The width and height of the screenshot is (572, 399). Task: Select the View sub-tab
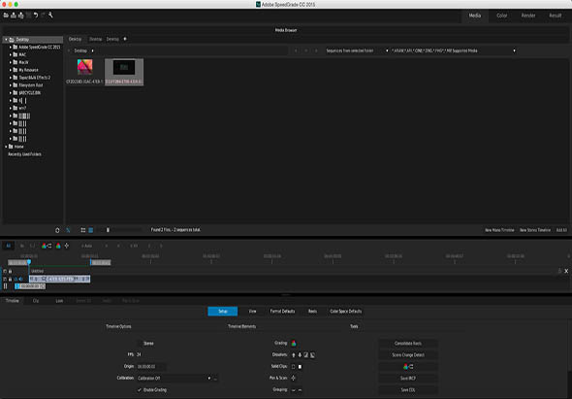(252, 312)
